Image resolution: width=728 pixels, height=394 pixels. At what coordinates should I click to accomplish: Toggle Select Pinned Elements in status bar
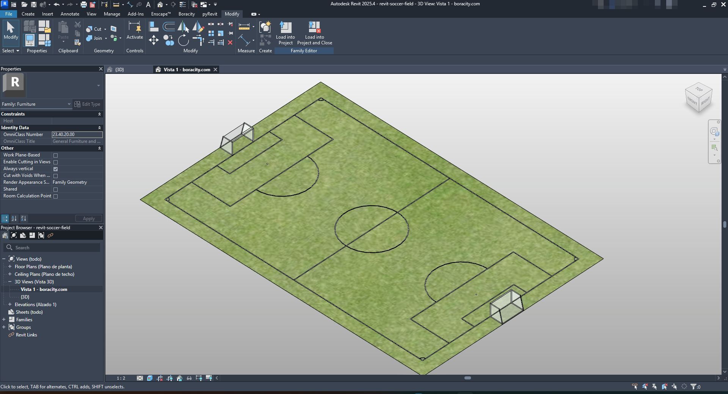click(654, 387)
